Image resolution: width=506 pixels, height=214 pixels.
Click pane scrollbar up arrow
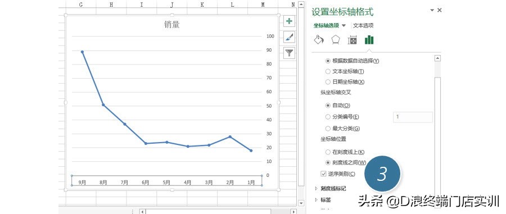(x=437, y=58)
